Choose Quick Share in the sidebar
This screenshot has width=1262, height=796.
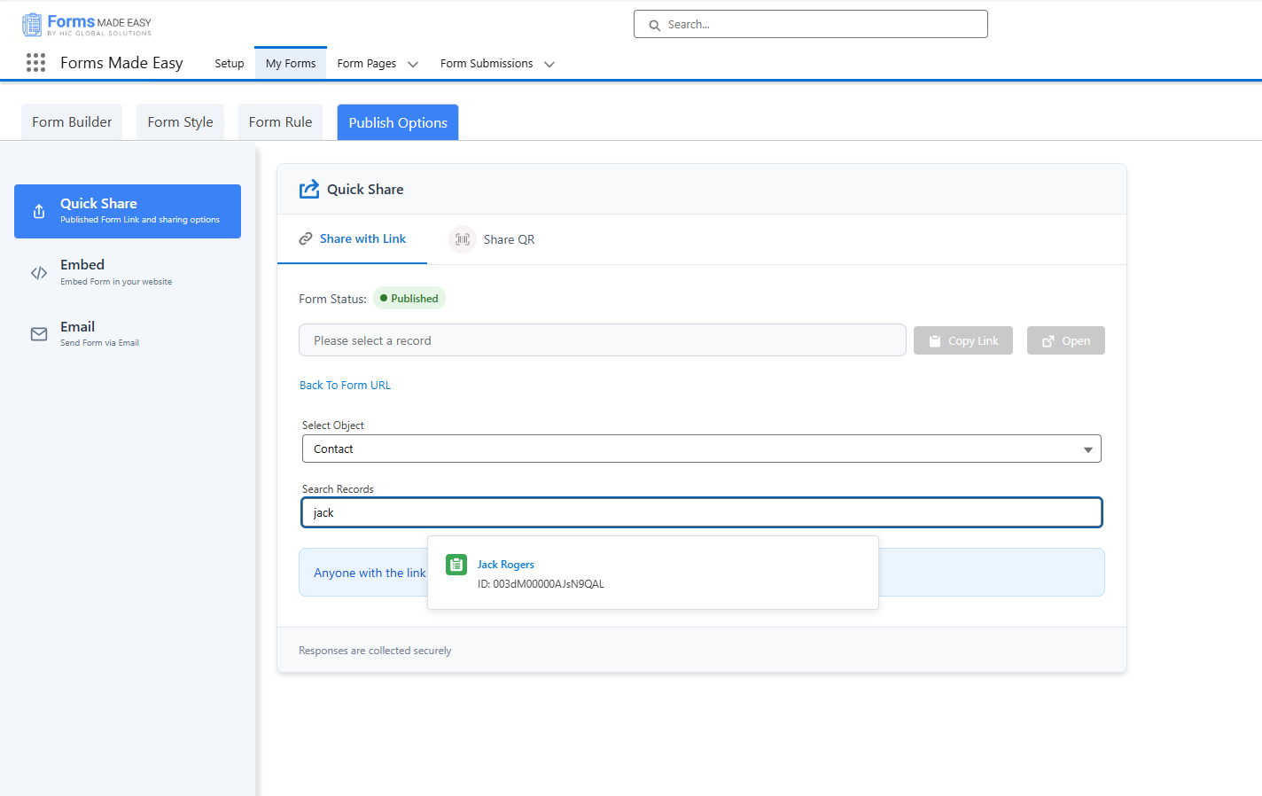pos(128,211)
